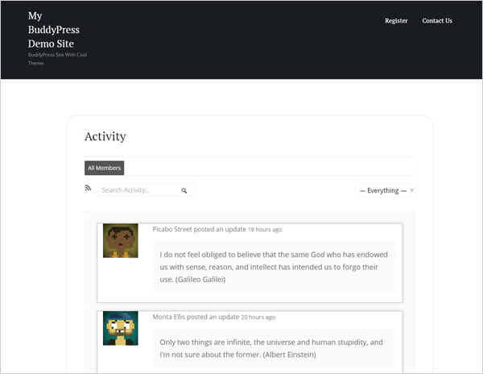483x374 pixels.
Task: Open Monta Ellis's avatar image
Action: tap(121, 328)
